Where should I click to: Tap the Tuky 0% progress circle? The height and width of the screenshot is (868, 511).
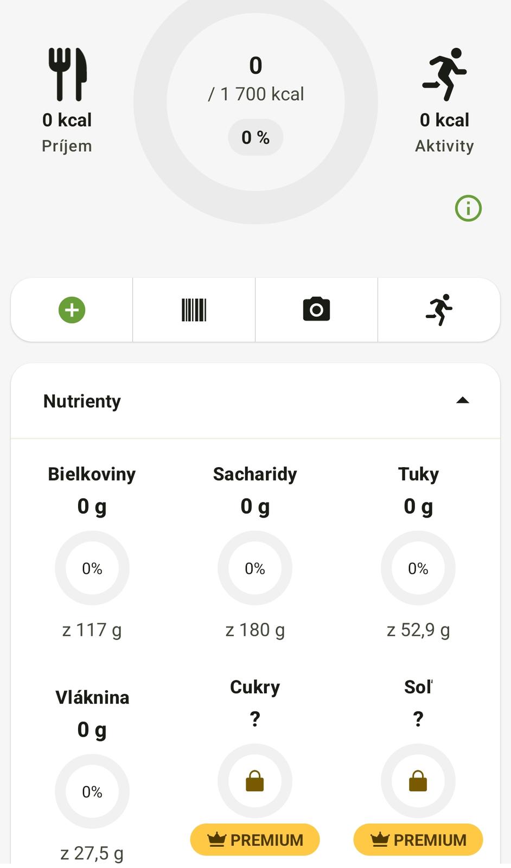418,568
